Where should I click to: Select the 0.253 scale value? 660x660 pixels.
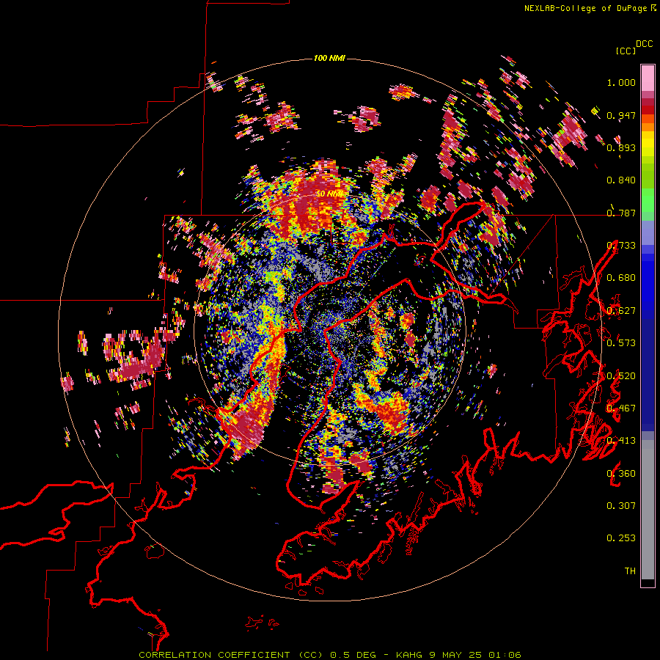coord(621,538)
